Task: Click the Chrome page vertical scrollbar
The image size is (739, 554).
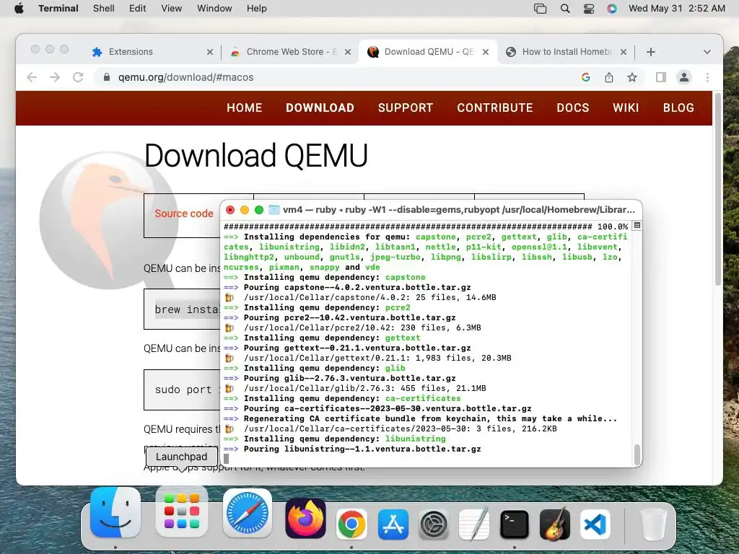Action: click(718, 188)
